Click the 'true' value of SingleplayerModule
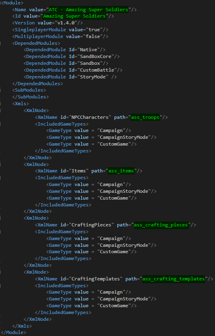215x336 pixels. 94,30
